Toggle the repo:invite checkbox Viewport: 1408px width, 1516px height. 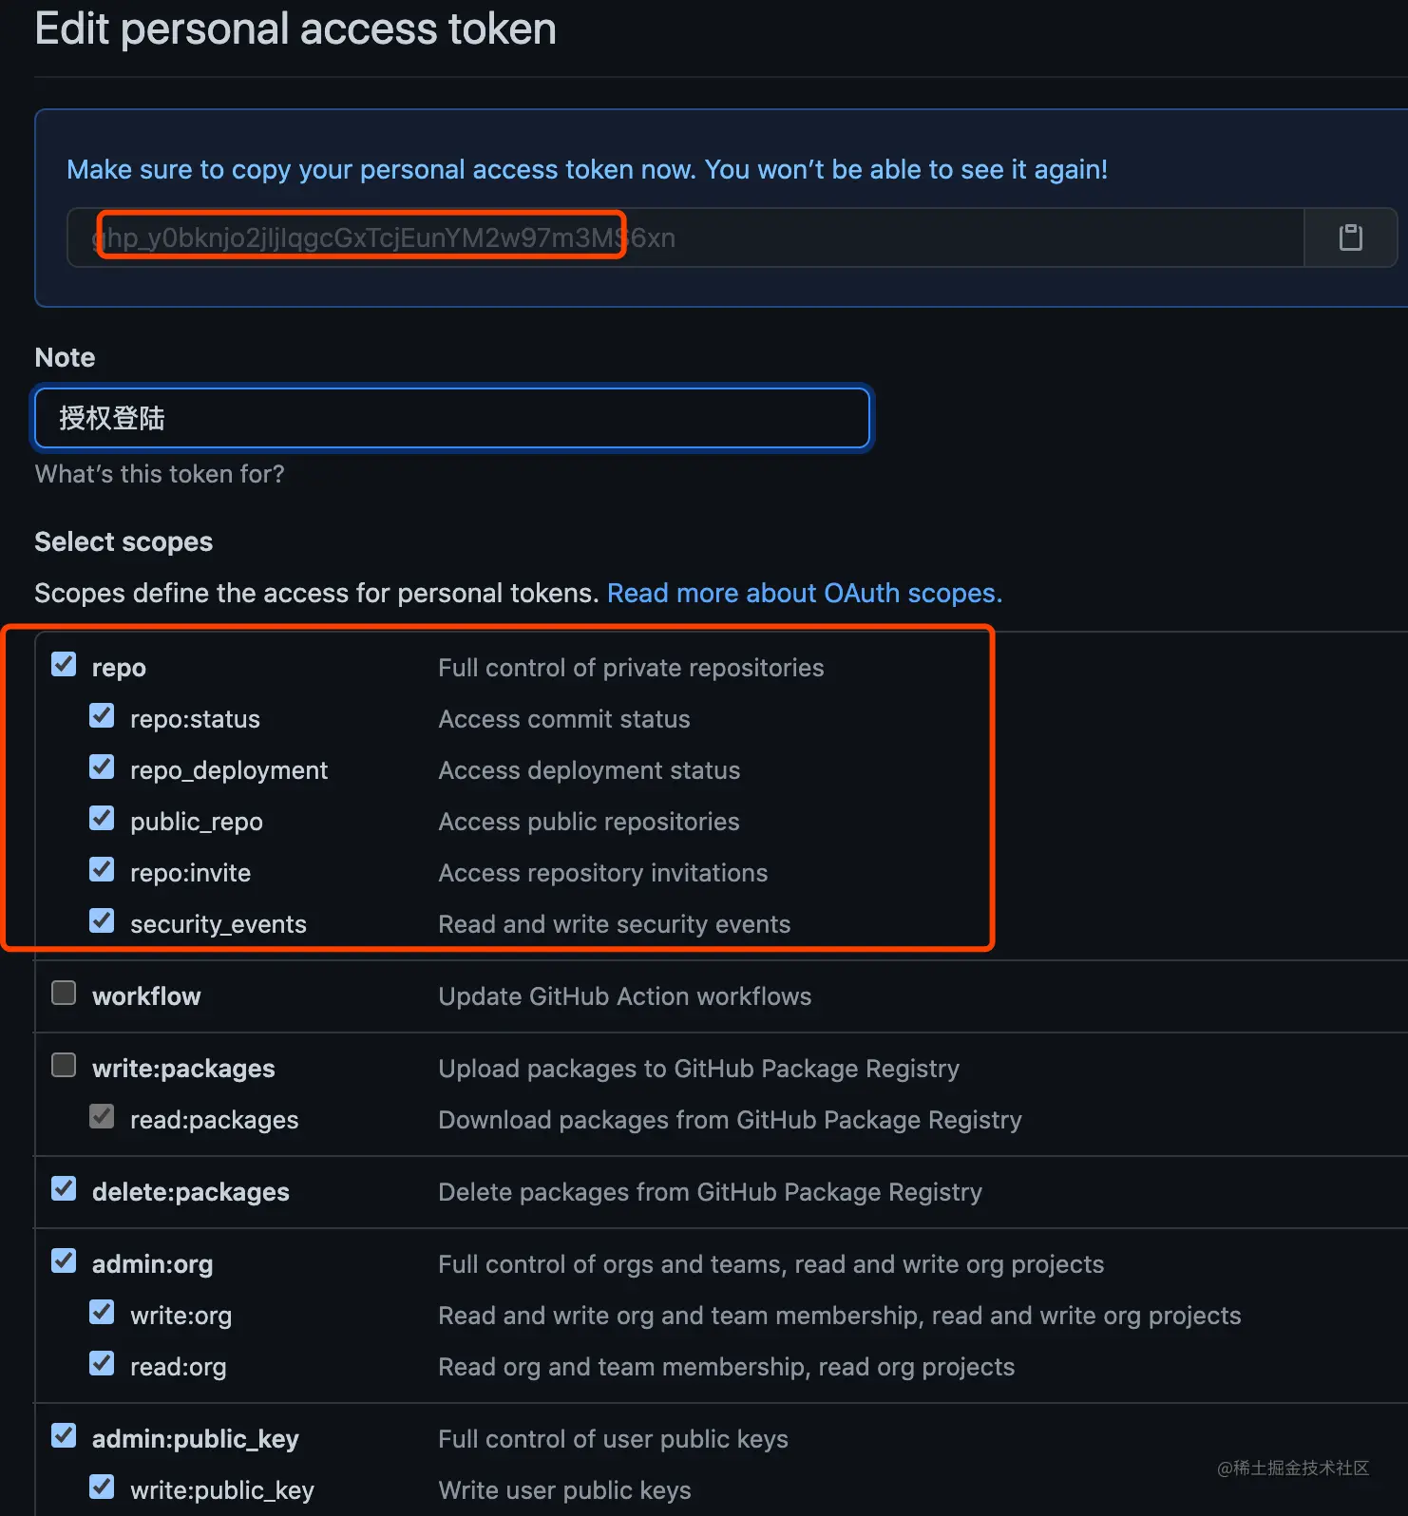point(102,869)
